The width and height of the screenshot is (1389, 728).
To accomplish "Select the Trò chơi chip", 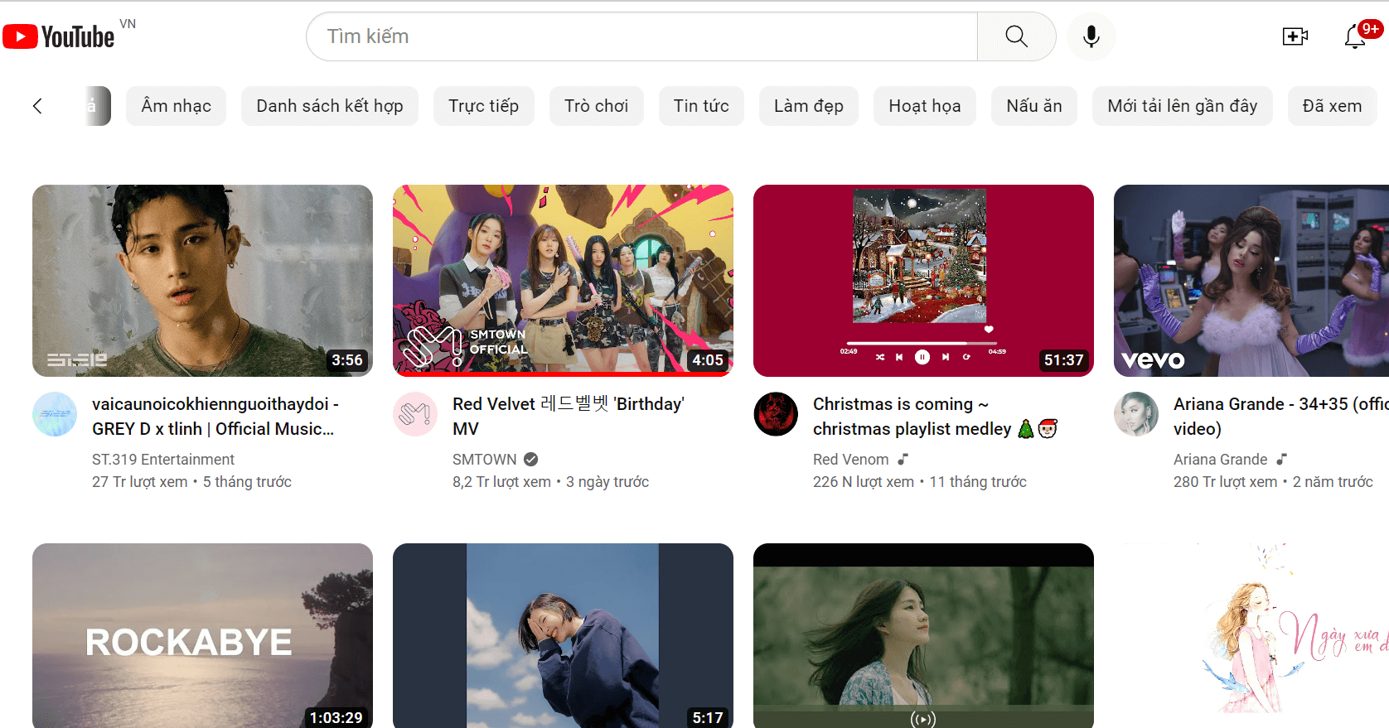I will (x=597, y=106).
